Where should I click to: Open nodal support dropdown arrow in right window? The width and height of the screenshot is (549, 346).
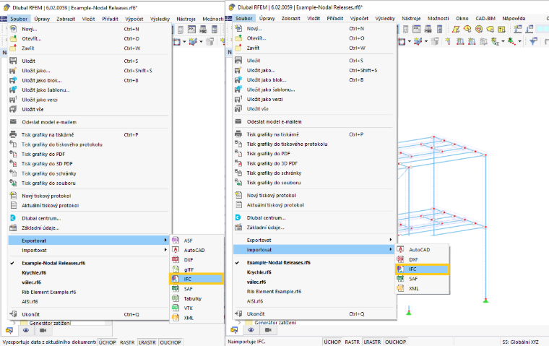click(x=519, y=41)
